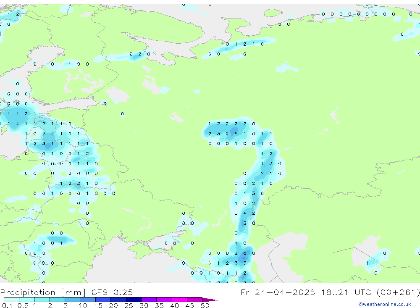Pick the 15–20 mm legend swatch
Image resolution: width=420 pixels, height=308 pixels.
pyautogui.click(x=103, y=300)
